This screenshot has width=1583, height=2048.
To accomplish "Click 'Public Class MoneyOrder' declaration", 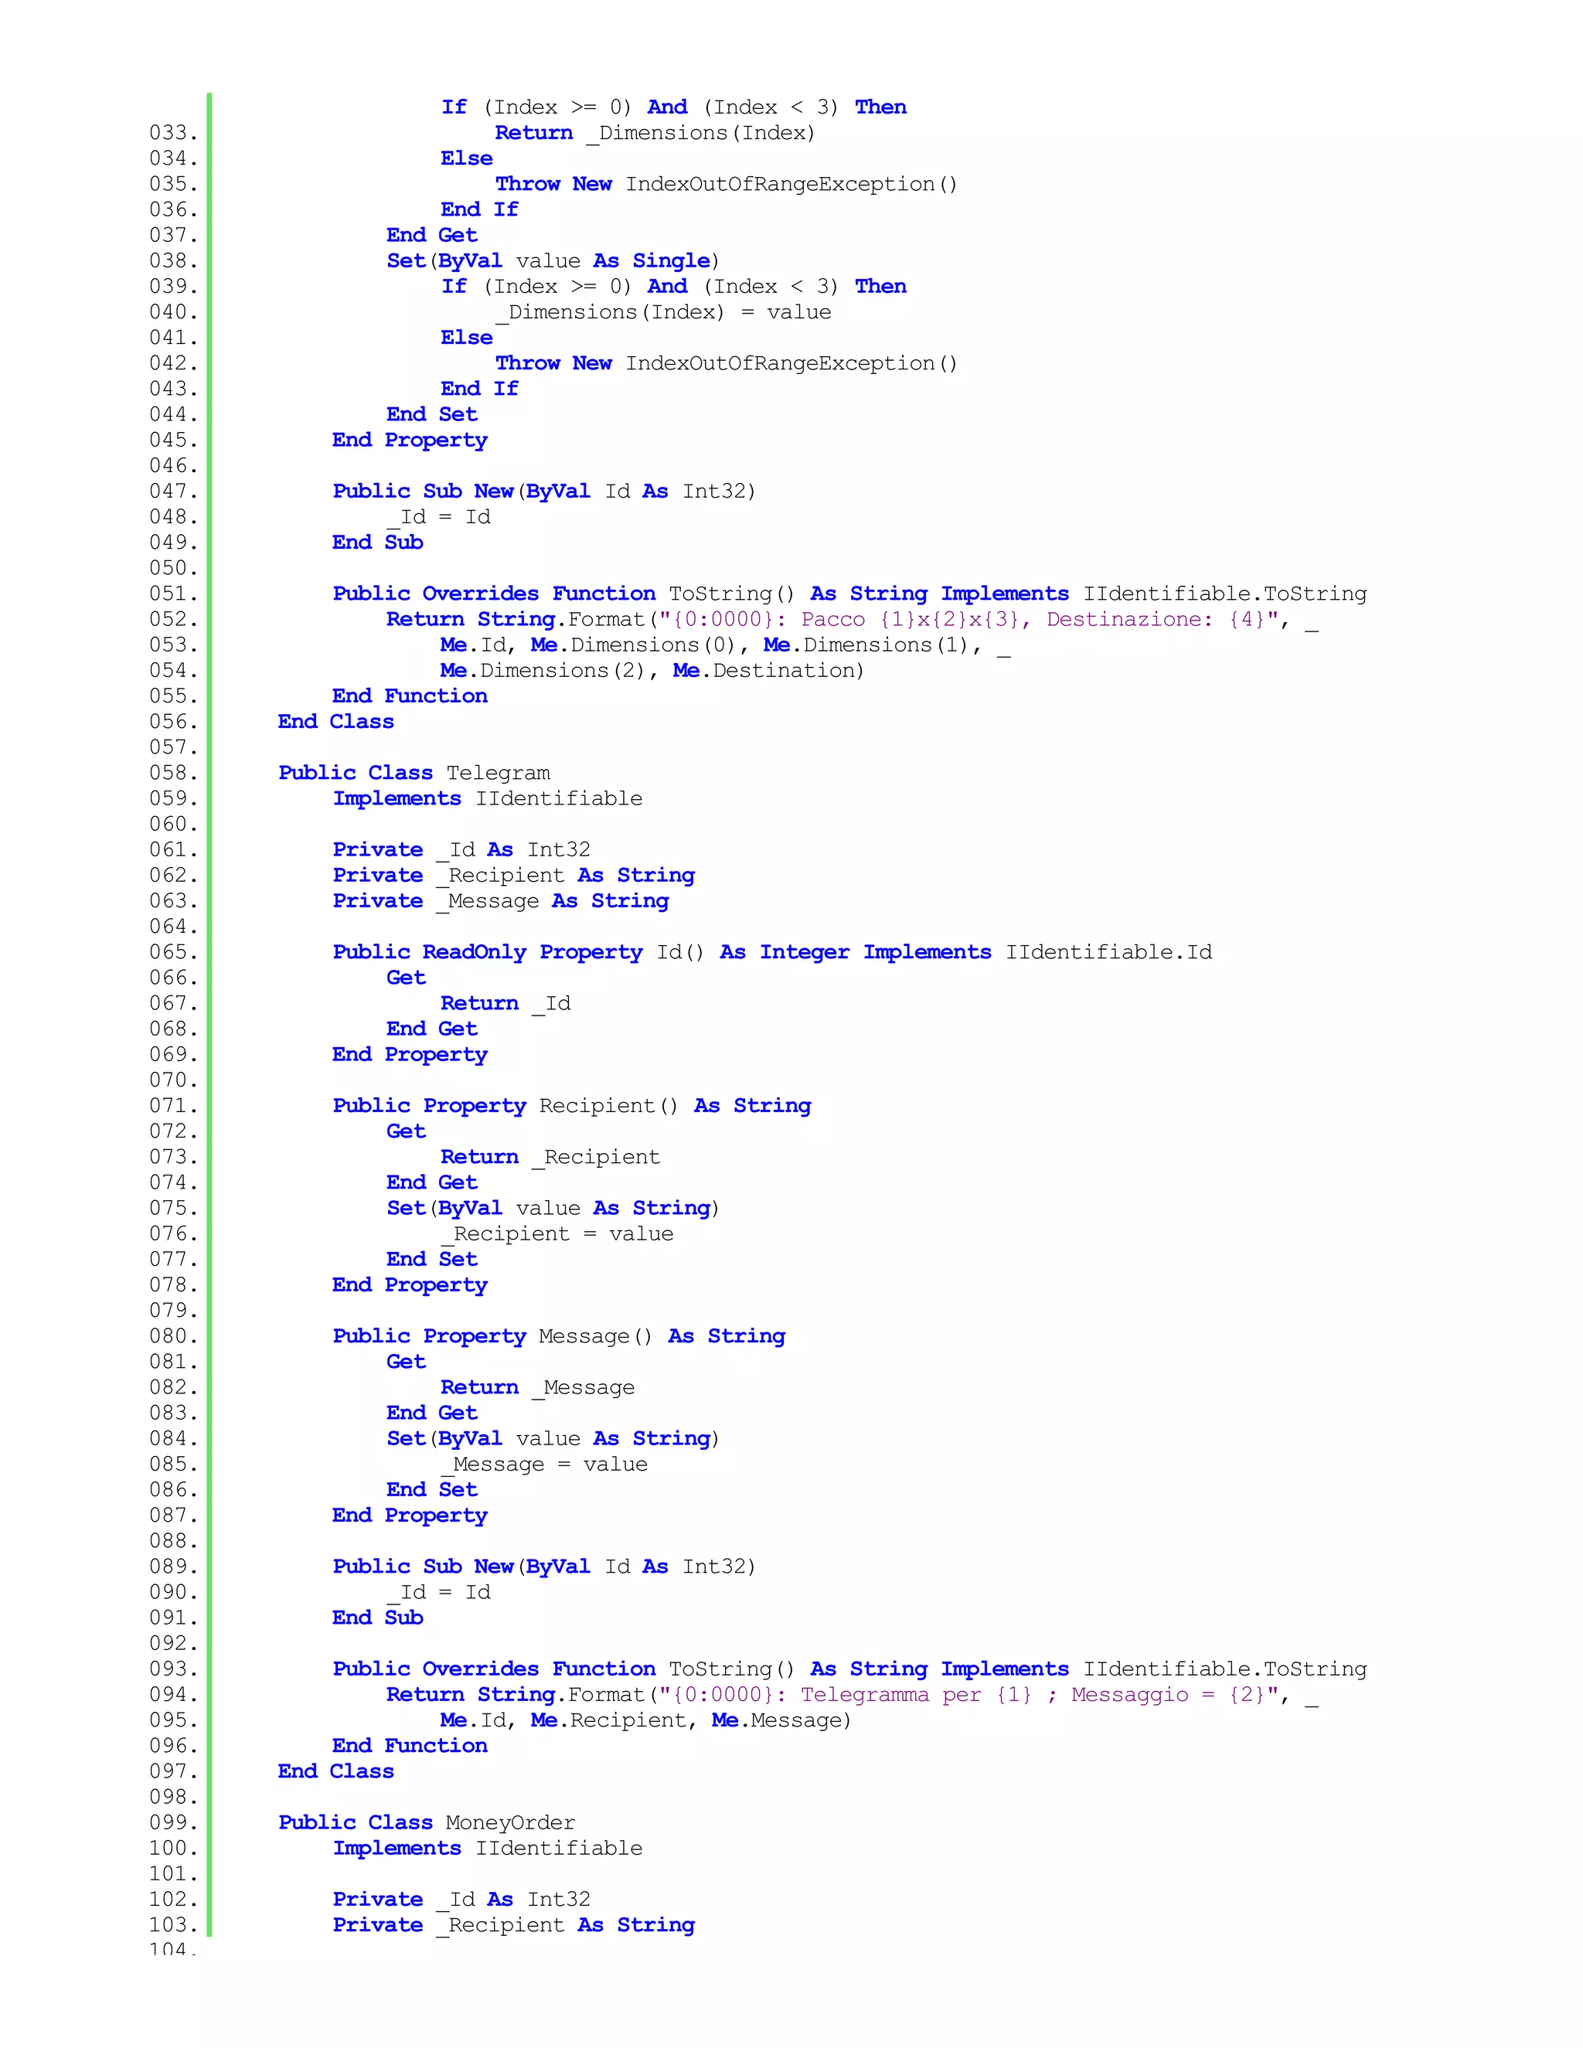I will click(x=427, y=1823).
